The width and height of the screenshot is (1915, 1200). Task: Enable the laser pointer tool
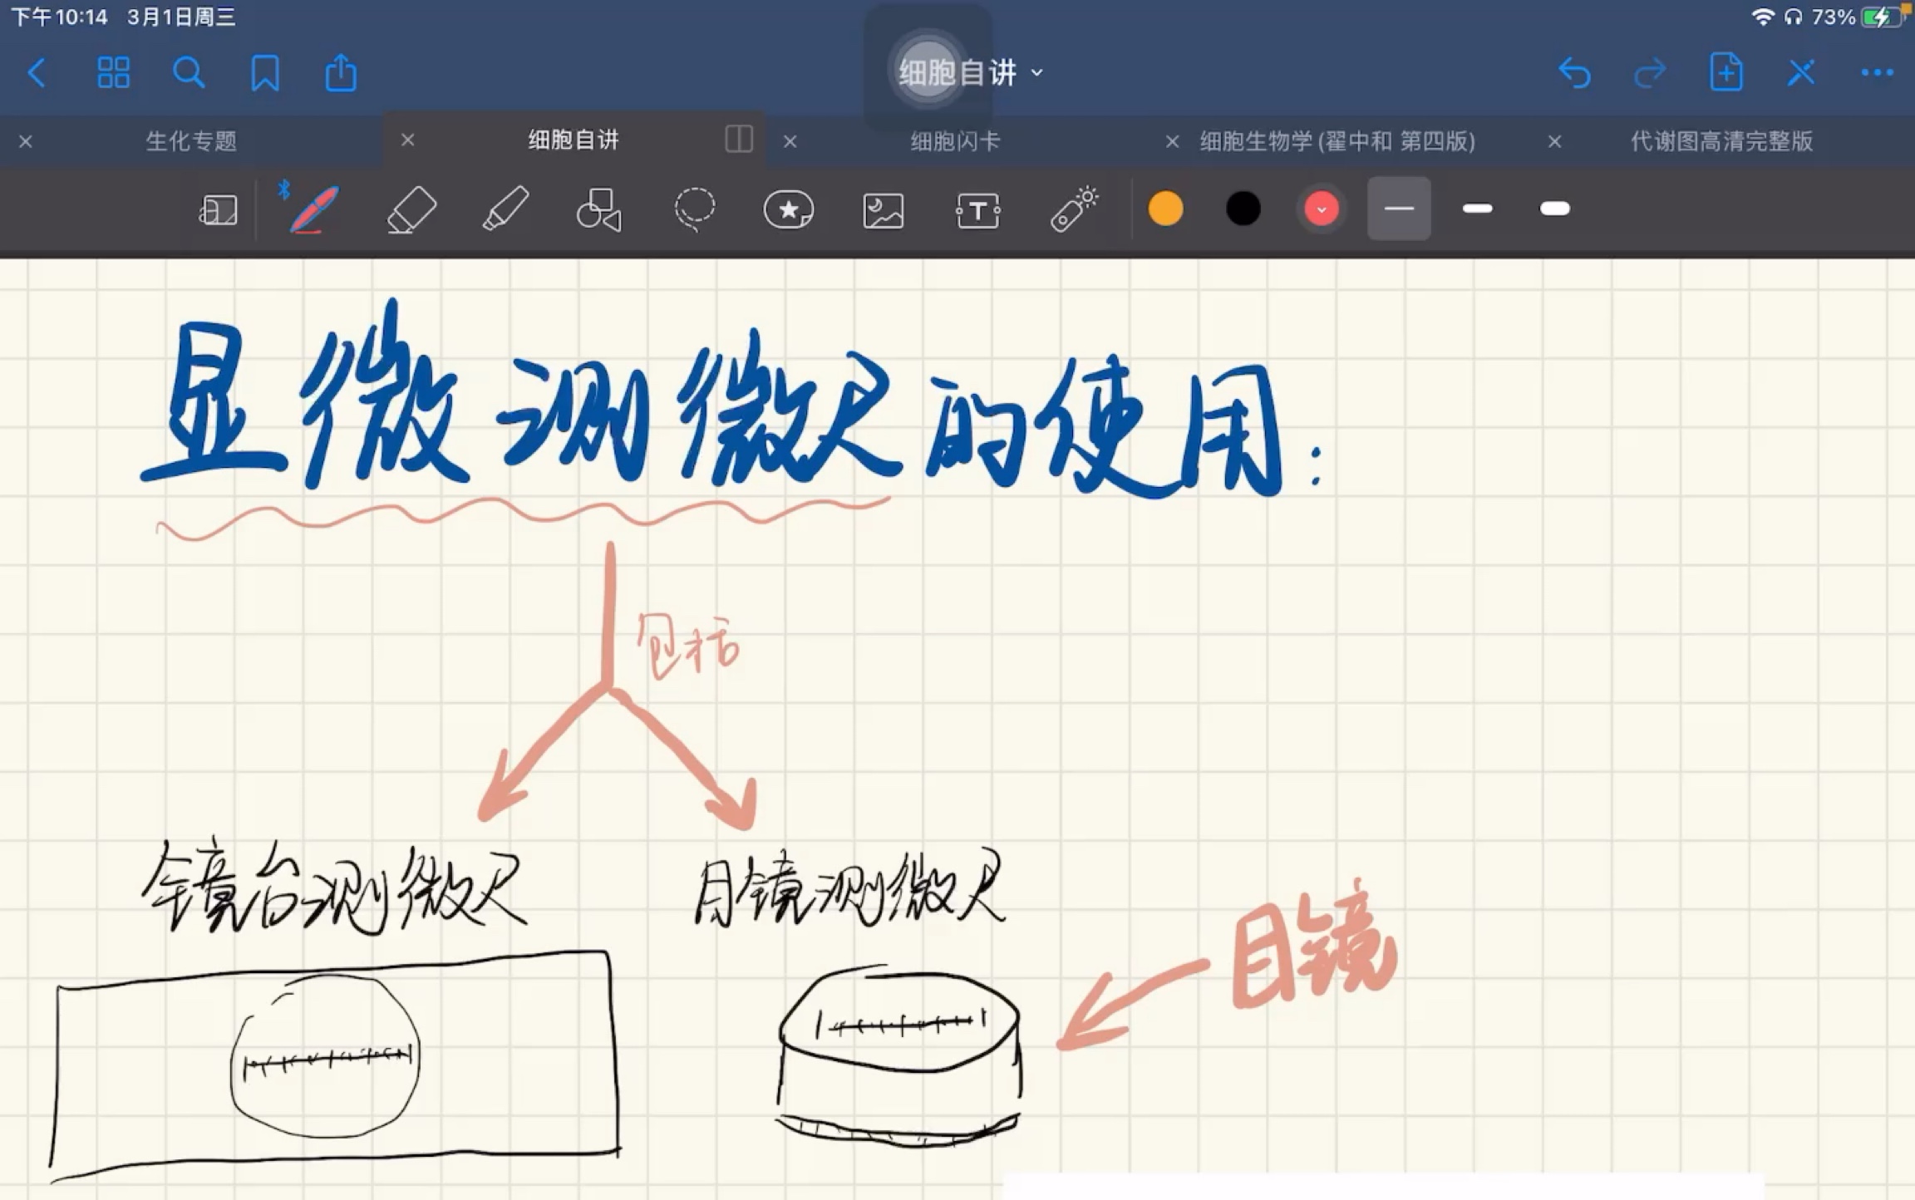(x=1072, y=209)
